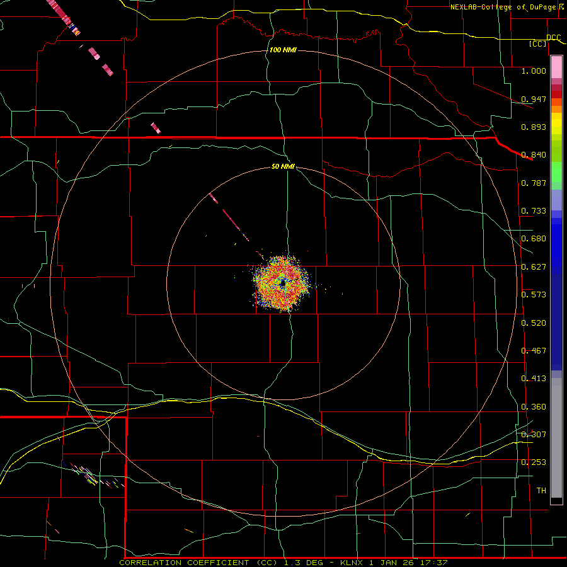
Task: Click the 0.733 legend value
Action: point(534,211)
